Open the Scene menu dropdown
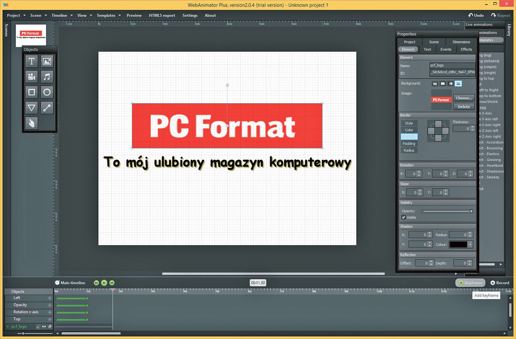 click(38, 15)
